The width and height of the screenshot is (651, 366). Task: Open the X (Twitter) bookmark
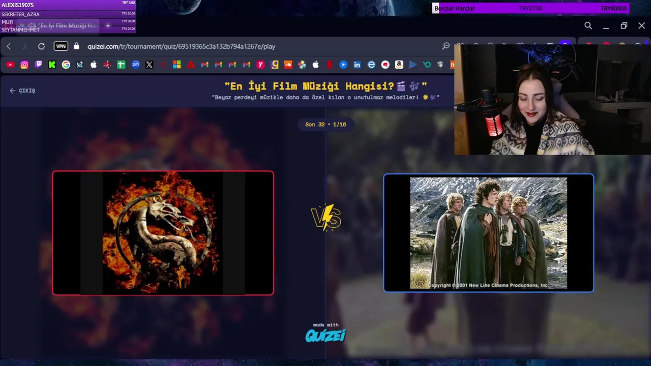(x=149, y=65)
